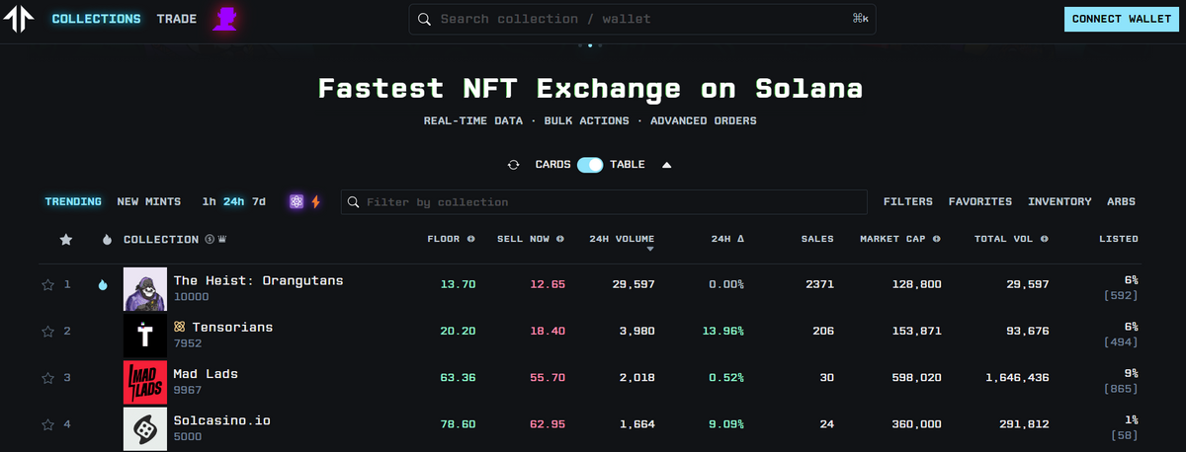The image size is (1186, 452).
Task: Select the 1h timeframe
Action: point(209,201)
